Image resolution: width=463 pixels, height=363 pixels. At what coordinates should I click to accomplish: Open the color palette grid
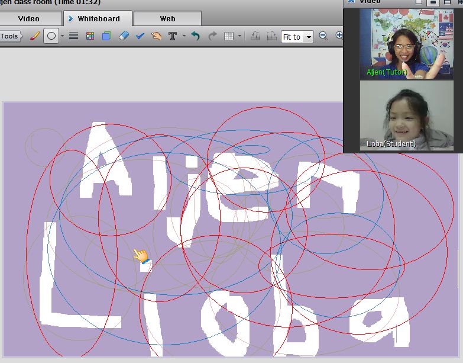point(90,36)
